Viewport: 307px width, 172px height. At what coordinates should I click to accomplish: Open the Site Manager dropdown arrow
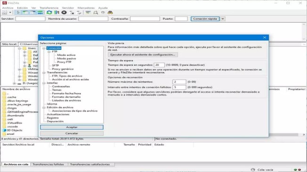(x=10, y=13)
